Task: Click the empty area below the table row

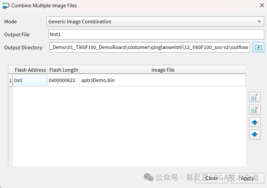Action: click(129, 127)
